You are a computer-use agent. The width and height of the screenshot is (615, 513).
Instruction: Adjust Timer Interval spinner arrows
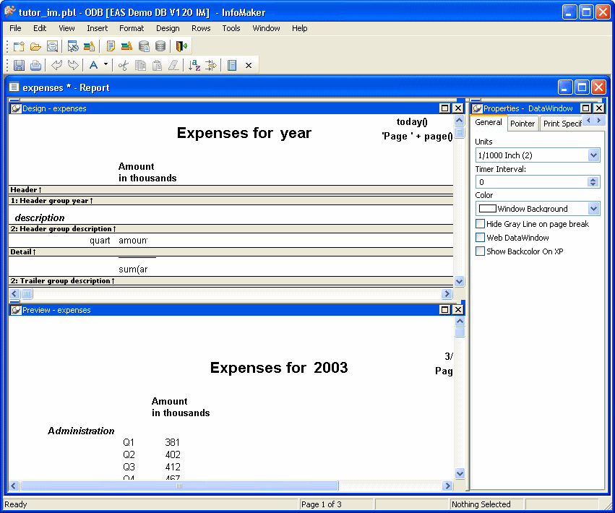pos(593,182)
